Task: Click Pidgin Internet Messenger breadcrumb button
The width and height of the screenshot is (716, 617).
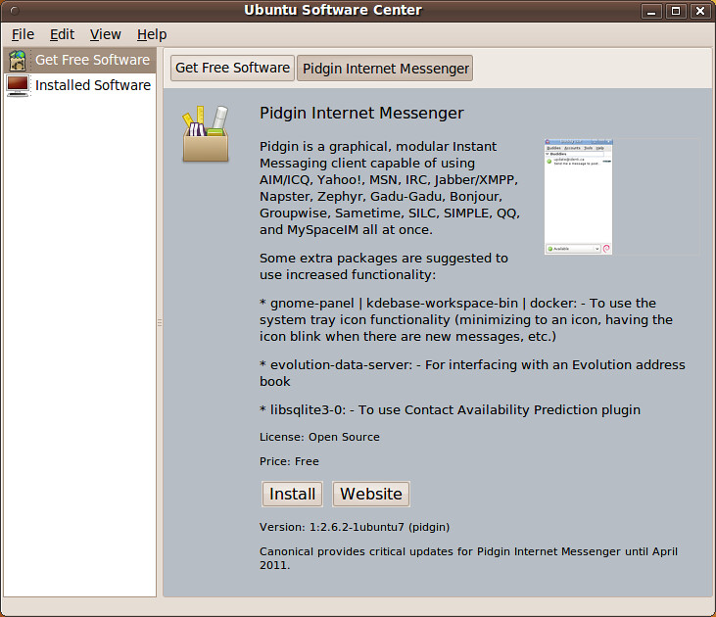Action: pyautogui.click(x=385, y=68)
